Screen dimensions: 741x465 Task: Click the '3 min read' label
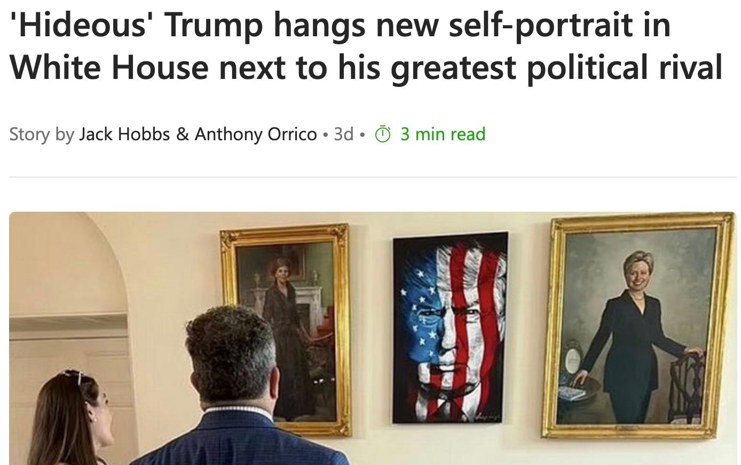pyautogui.click(x=443, y=134)
